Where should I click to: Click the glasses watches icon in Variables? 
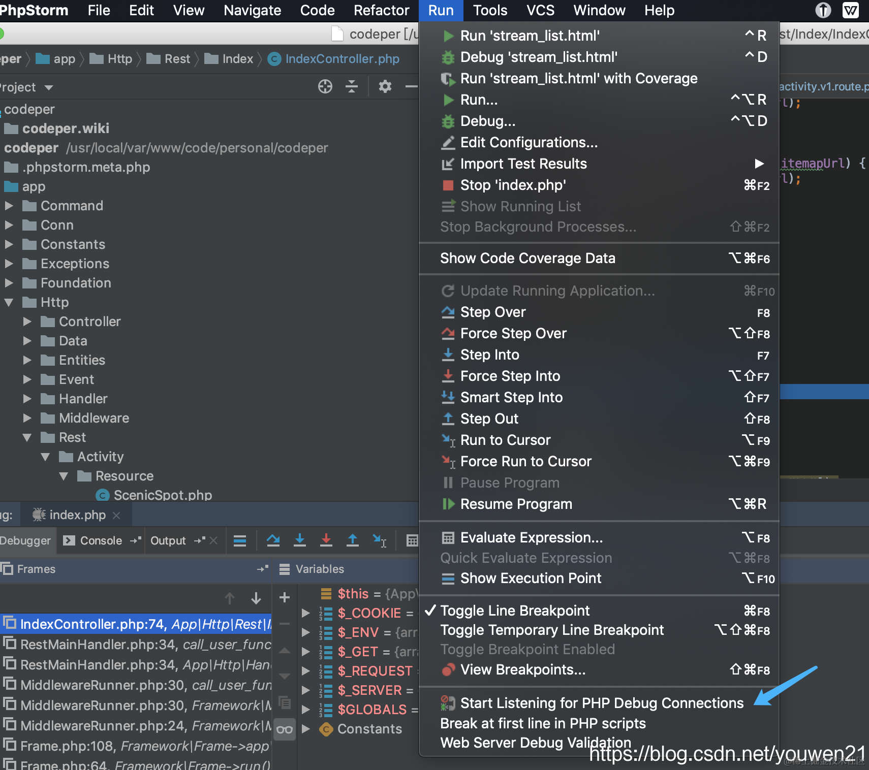point(285,730)
